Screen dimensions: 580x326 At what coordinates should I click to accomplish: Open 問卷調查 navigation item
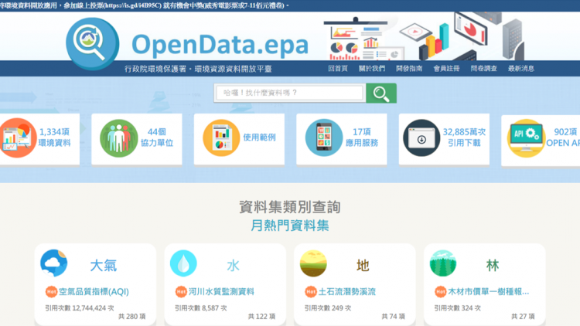pyautogui.click(x=484, y=69)
